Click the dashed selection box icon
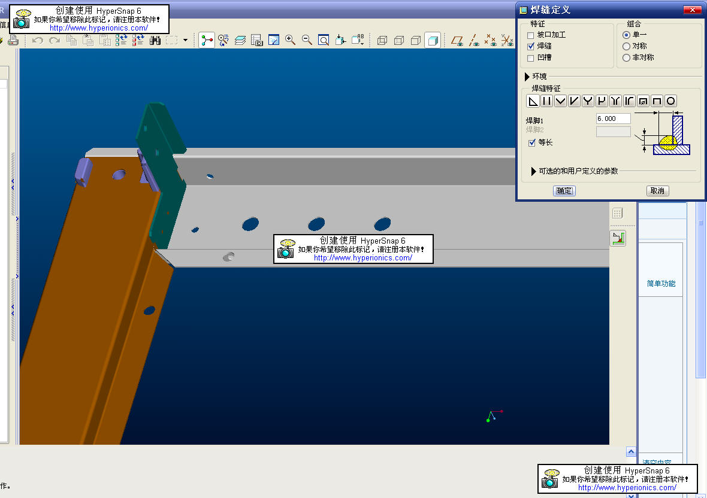Viewport: 707px width, 498px height. coord(171,41)
